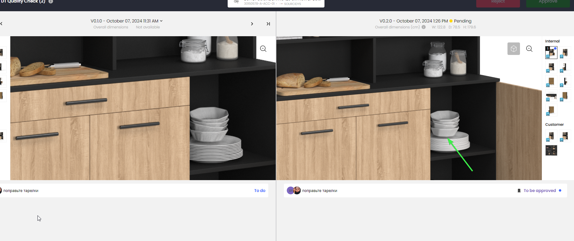The height and width of the screenshot is (241, 574).
Task: Click the right V0.2.0 cabinet render image
Action: 409,108
